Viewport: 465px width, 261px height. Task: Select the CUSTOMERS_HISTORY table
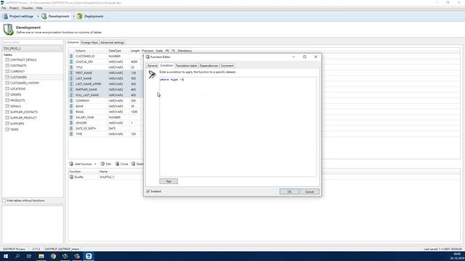(x=25, y=83)
